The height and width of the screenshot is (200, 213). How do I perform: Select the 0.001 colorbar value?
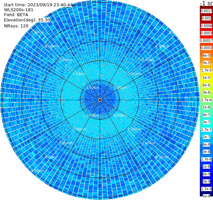click(206, 18)
